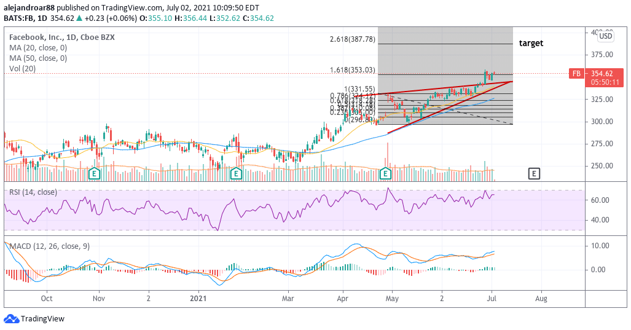Screen dimensions: 631x330
Task: Click the Jul label on time axis
Action: [492, 299]
